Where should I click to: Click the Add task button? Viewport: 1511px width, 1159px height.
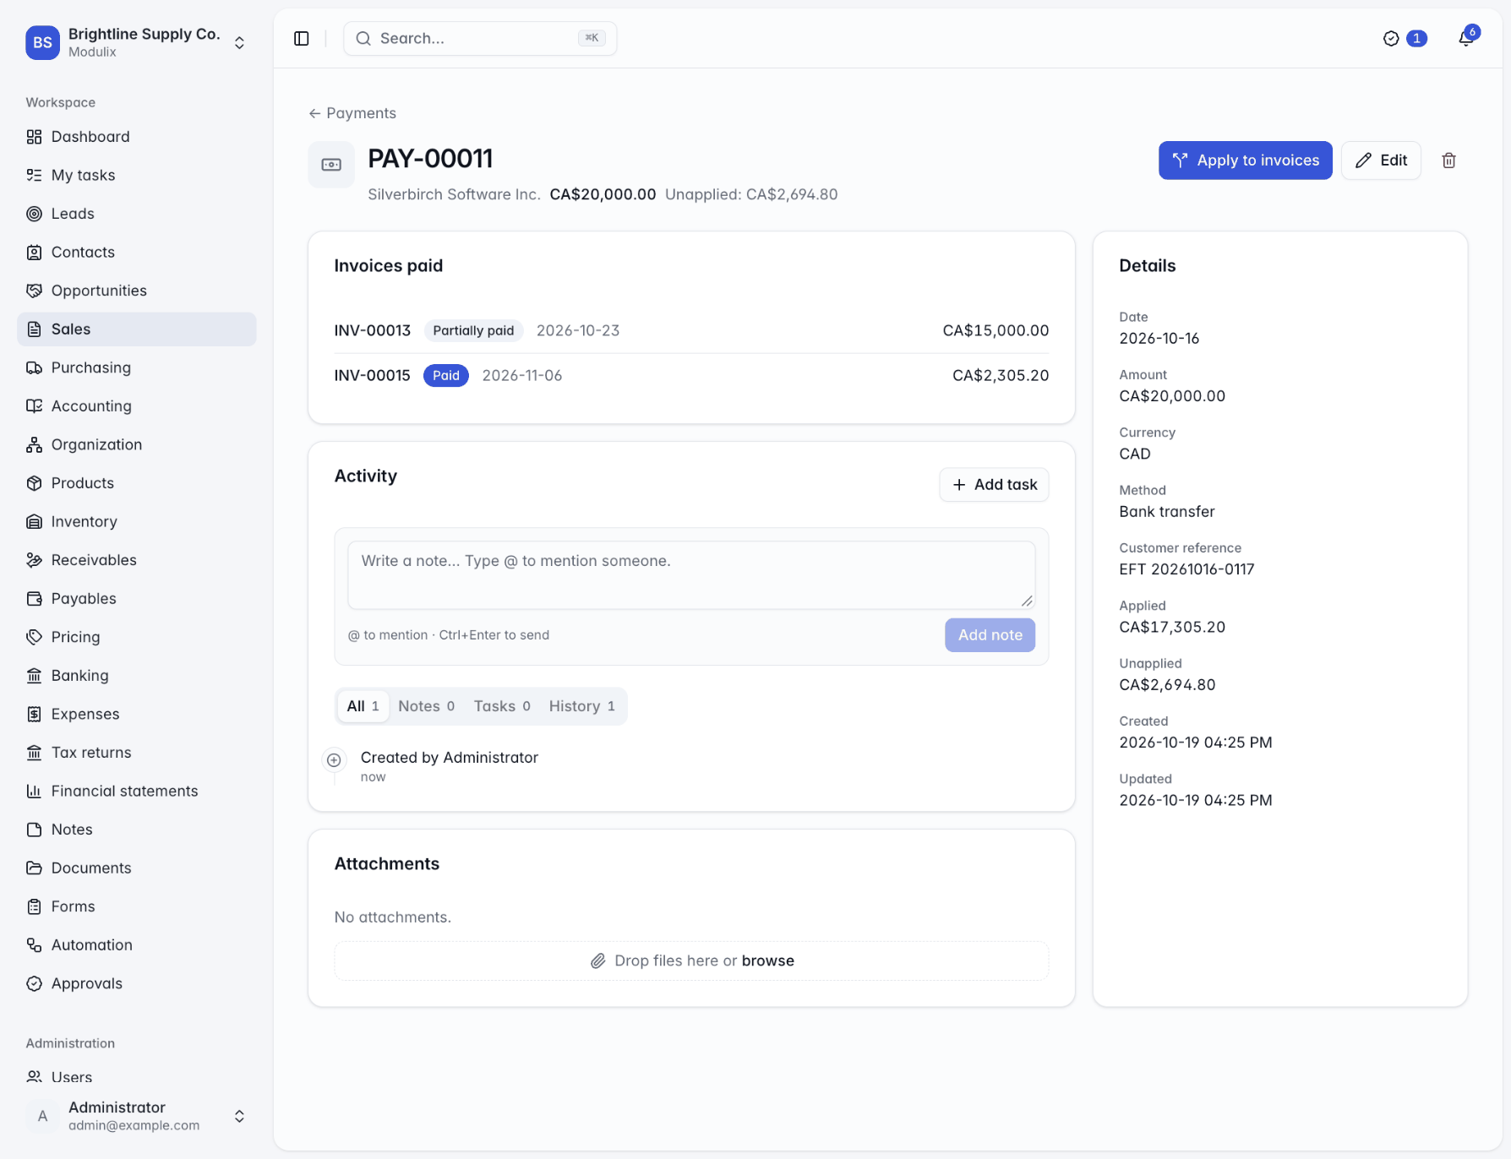(994, 485)
